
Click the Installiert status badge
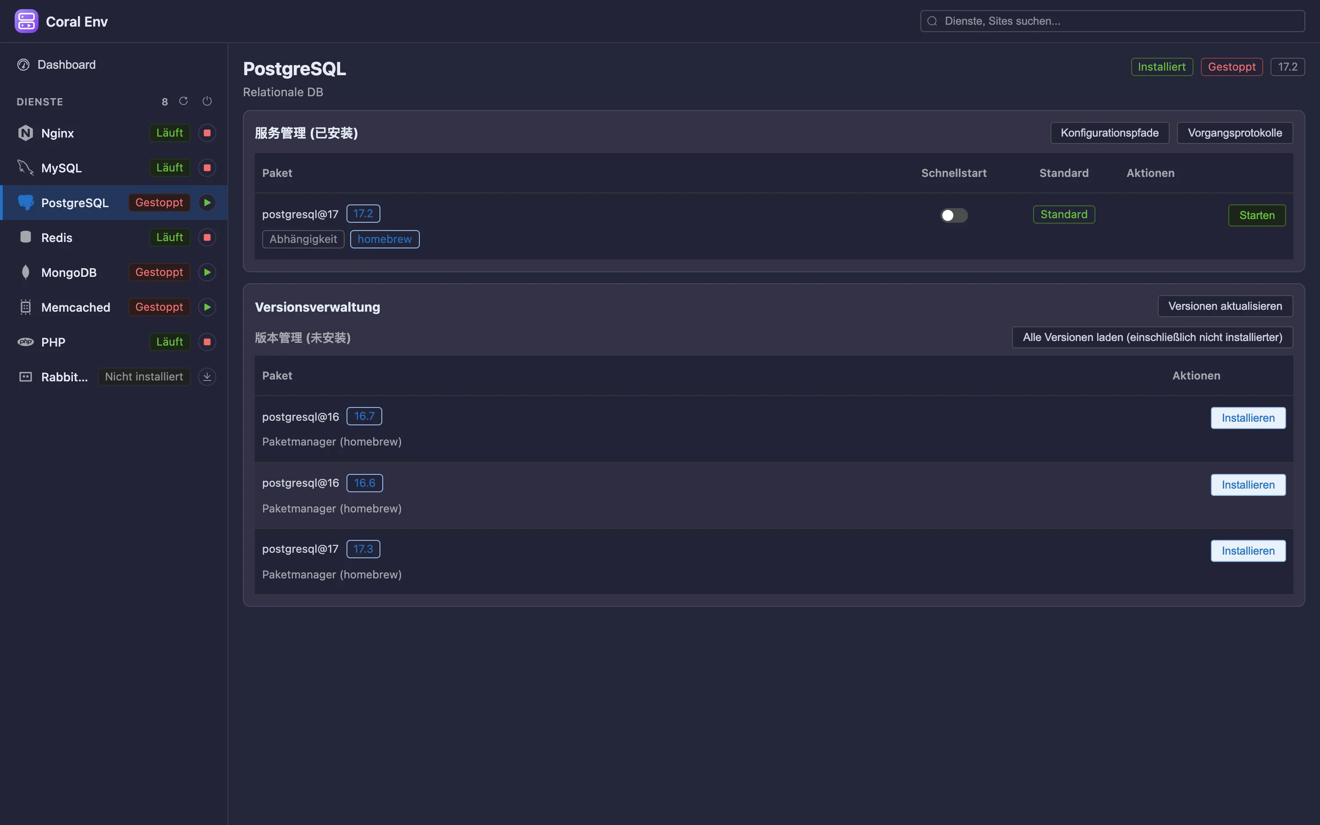1162,66
